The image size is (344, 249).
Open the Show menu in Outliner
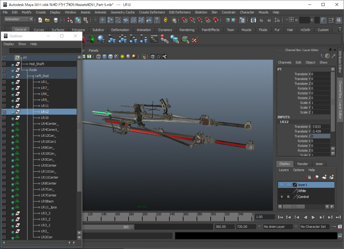click(x=22, y=44)
